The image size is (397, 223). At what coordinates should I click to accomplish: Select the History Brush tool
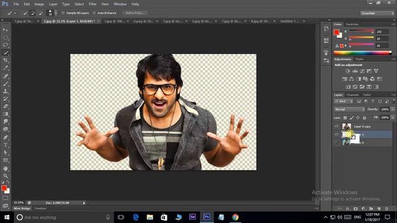click(6, 98)
